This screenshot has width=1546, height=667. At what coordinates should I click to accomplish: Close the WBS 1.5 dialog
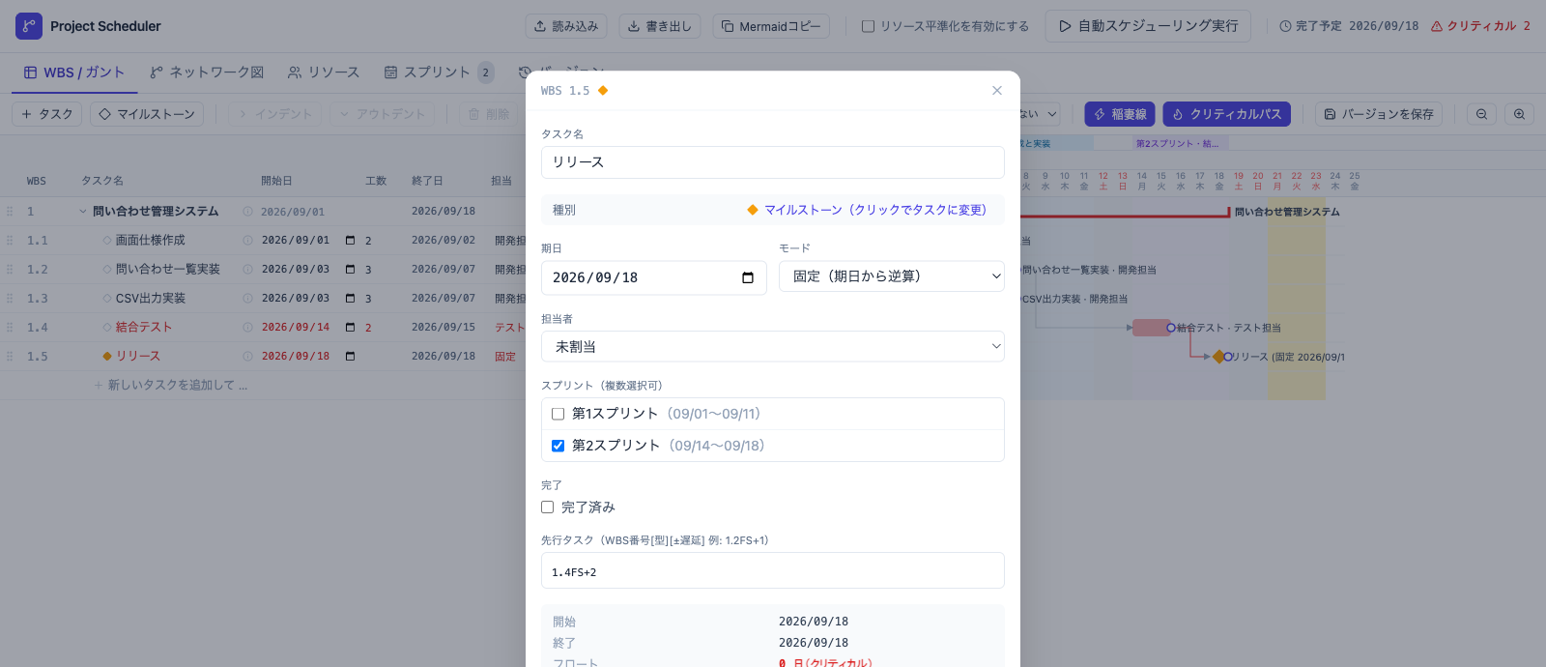[997, 90]
